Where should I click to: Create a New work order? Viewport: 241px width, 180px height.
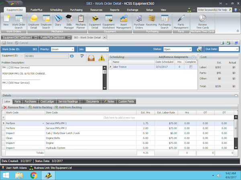click(x=6, y=21)
